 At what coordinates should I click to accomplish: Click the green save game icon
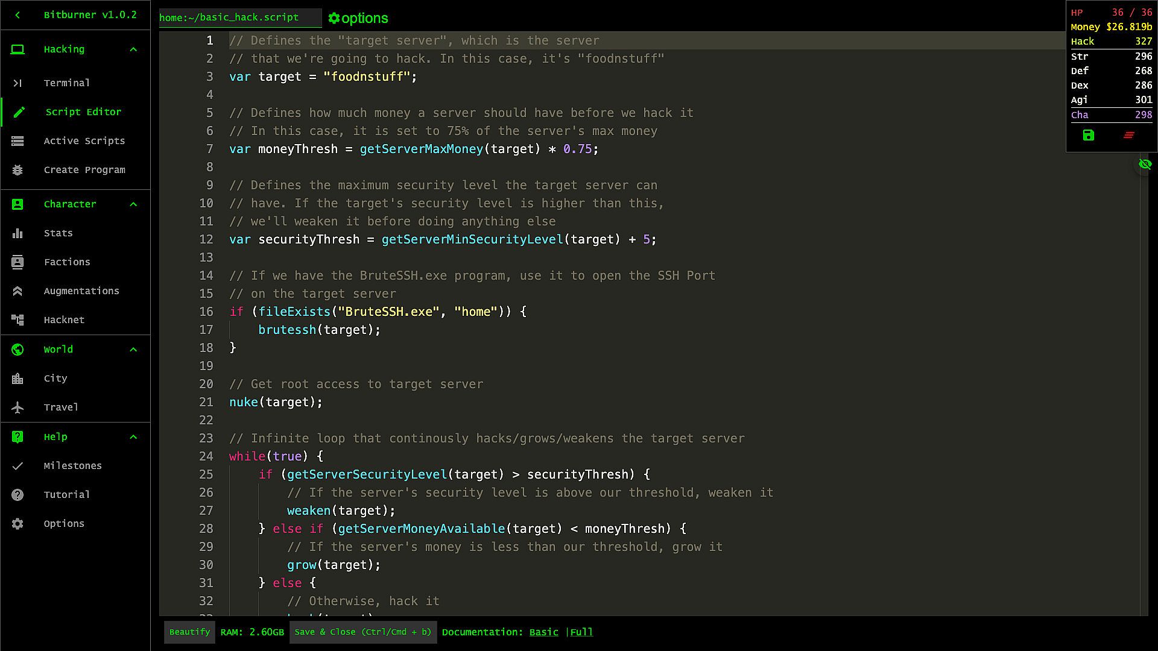pyautogui.click(x=1088, y=136)
